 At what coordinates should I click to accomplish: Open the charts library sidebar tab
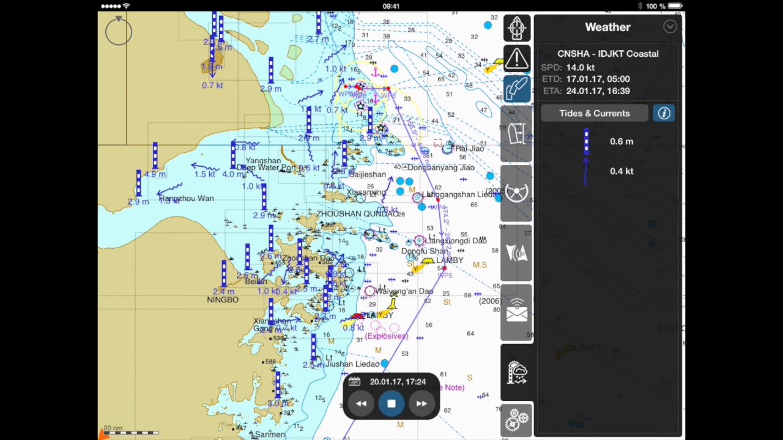tap(516, 134)
